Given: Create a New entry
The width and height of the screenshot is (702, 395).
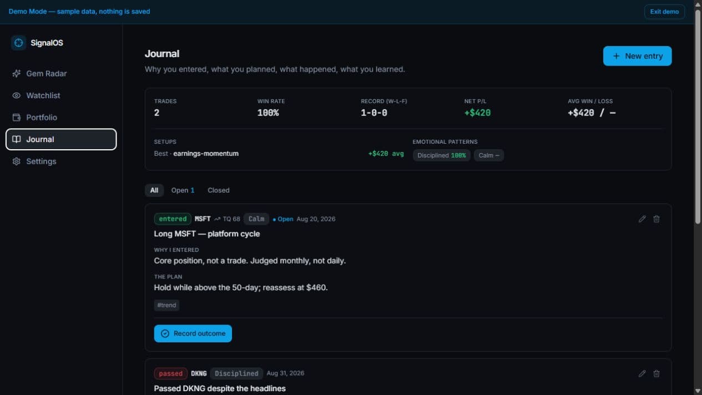Looking at the screenshot, I should pyautogui.click(x=637, y=56).
